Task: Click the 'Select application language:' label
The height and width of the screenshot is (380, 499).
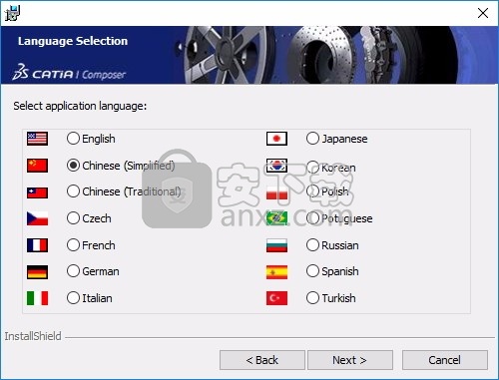Action: pyautogui.click(x=80, y=106)
